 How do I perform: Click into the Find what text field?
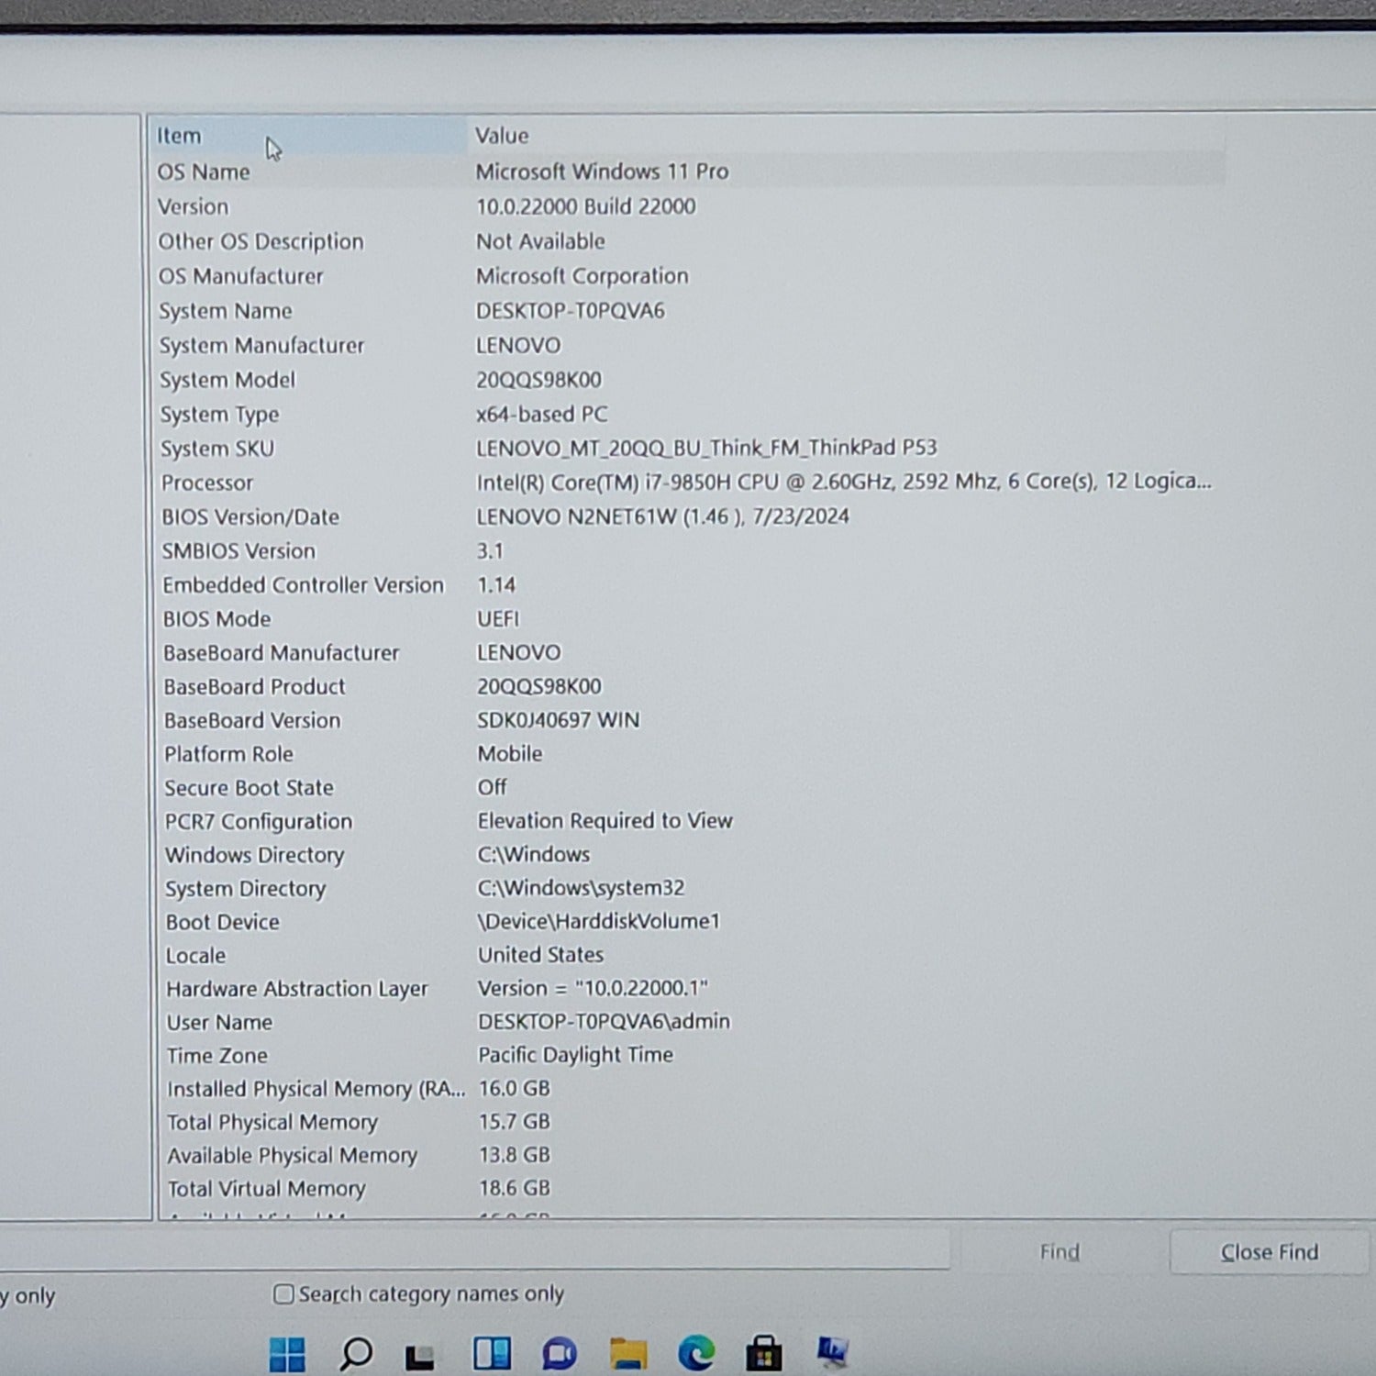[x=477, y=1250]
